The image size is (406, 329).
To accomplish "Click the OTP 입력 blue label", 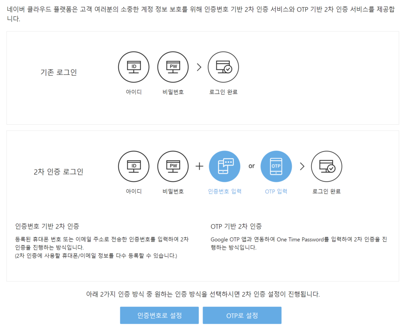I will tap(276, 191).
